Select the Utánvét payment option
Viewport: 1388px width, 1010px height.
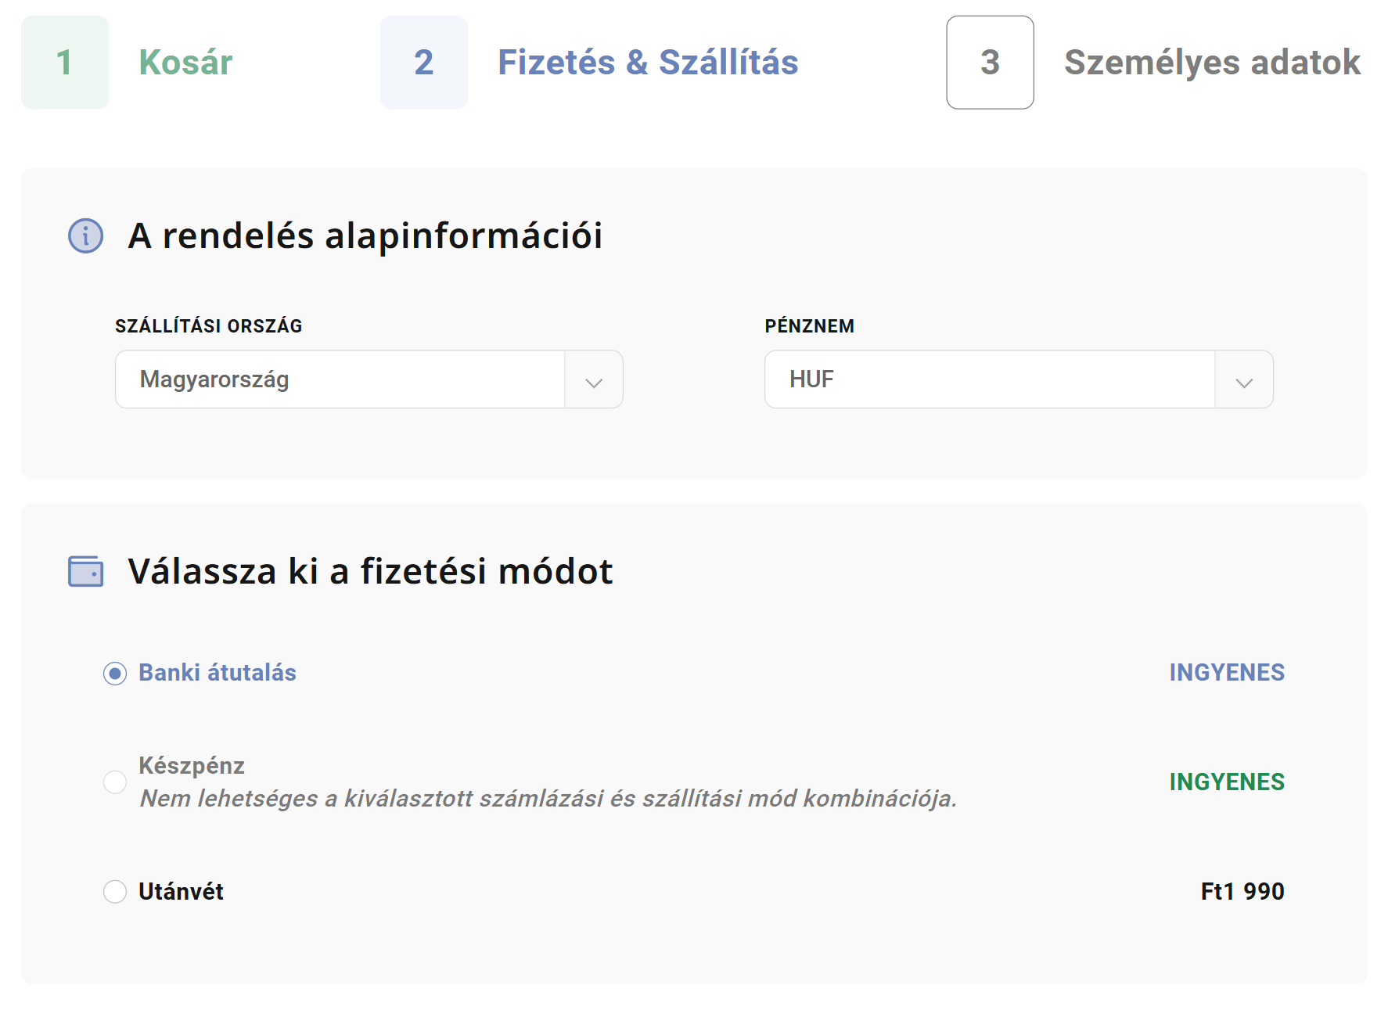(115, 891)
